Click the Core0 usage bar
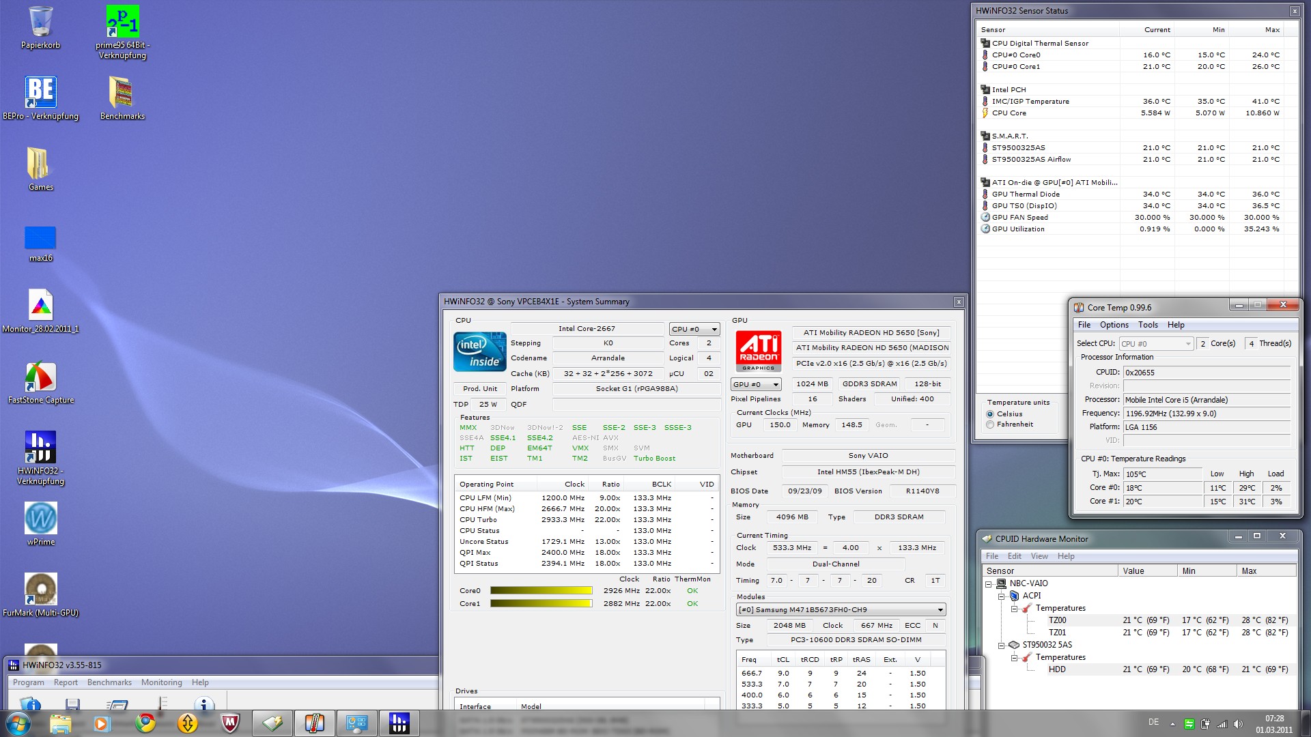The image size is (1311, 737). click(x=541, y=591)
